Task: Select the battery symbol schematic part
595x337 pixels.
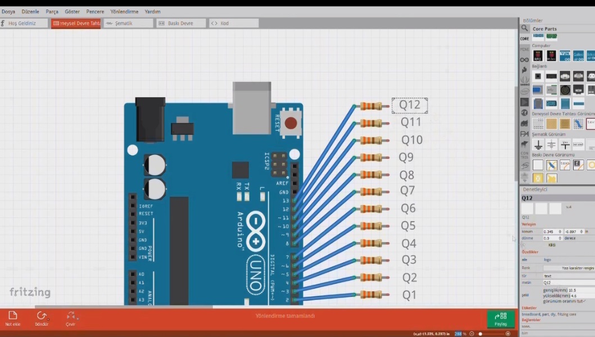Action: [551, 144]
